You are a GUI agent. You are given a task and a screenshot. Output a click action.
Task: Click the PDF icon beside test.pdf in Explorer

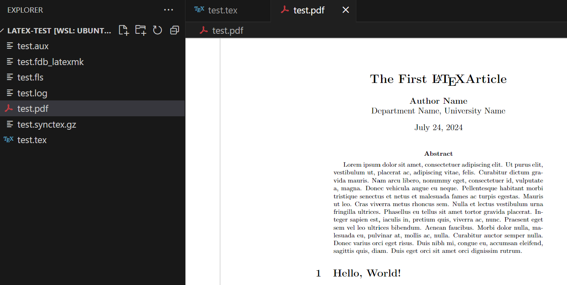[9, 109]
